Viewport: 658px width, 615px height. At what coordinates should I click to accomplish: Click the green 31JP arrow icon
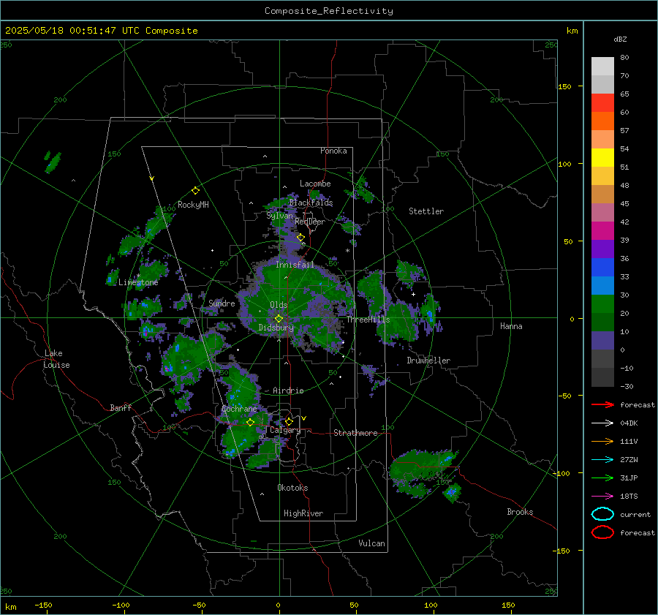602,478
